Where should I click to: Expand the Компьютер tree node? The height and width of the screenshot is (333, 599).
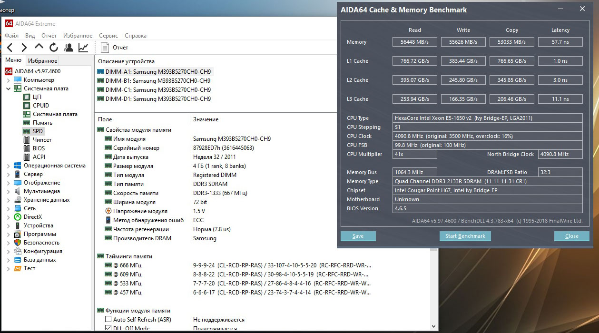click(9, 80)
